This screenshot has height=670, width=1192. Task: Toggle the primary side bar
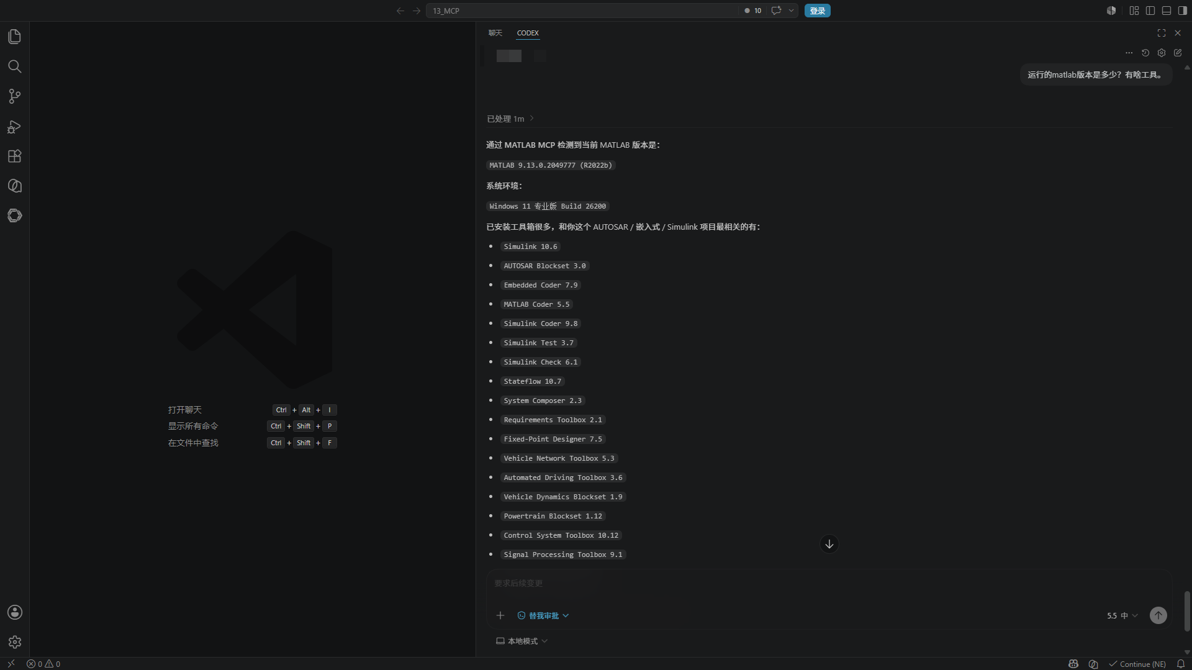pyautogui.click(x=1150, y=11)
